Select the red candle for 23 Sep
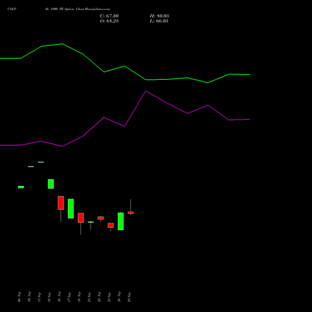Image resolution: width=312 pixels, height=312 pixels. pyautogui.click(x=110, y=225)
